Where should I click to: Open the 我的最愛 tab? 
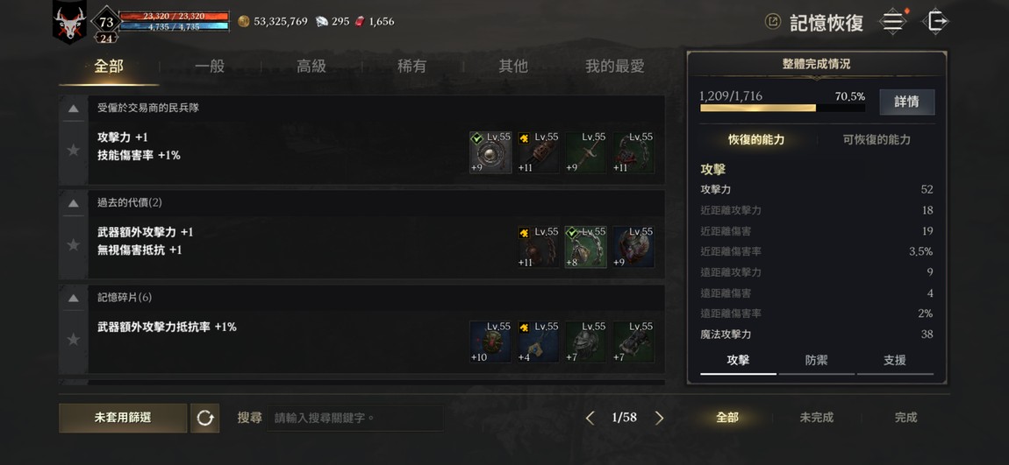tap(614, 67)
